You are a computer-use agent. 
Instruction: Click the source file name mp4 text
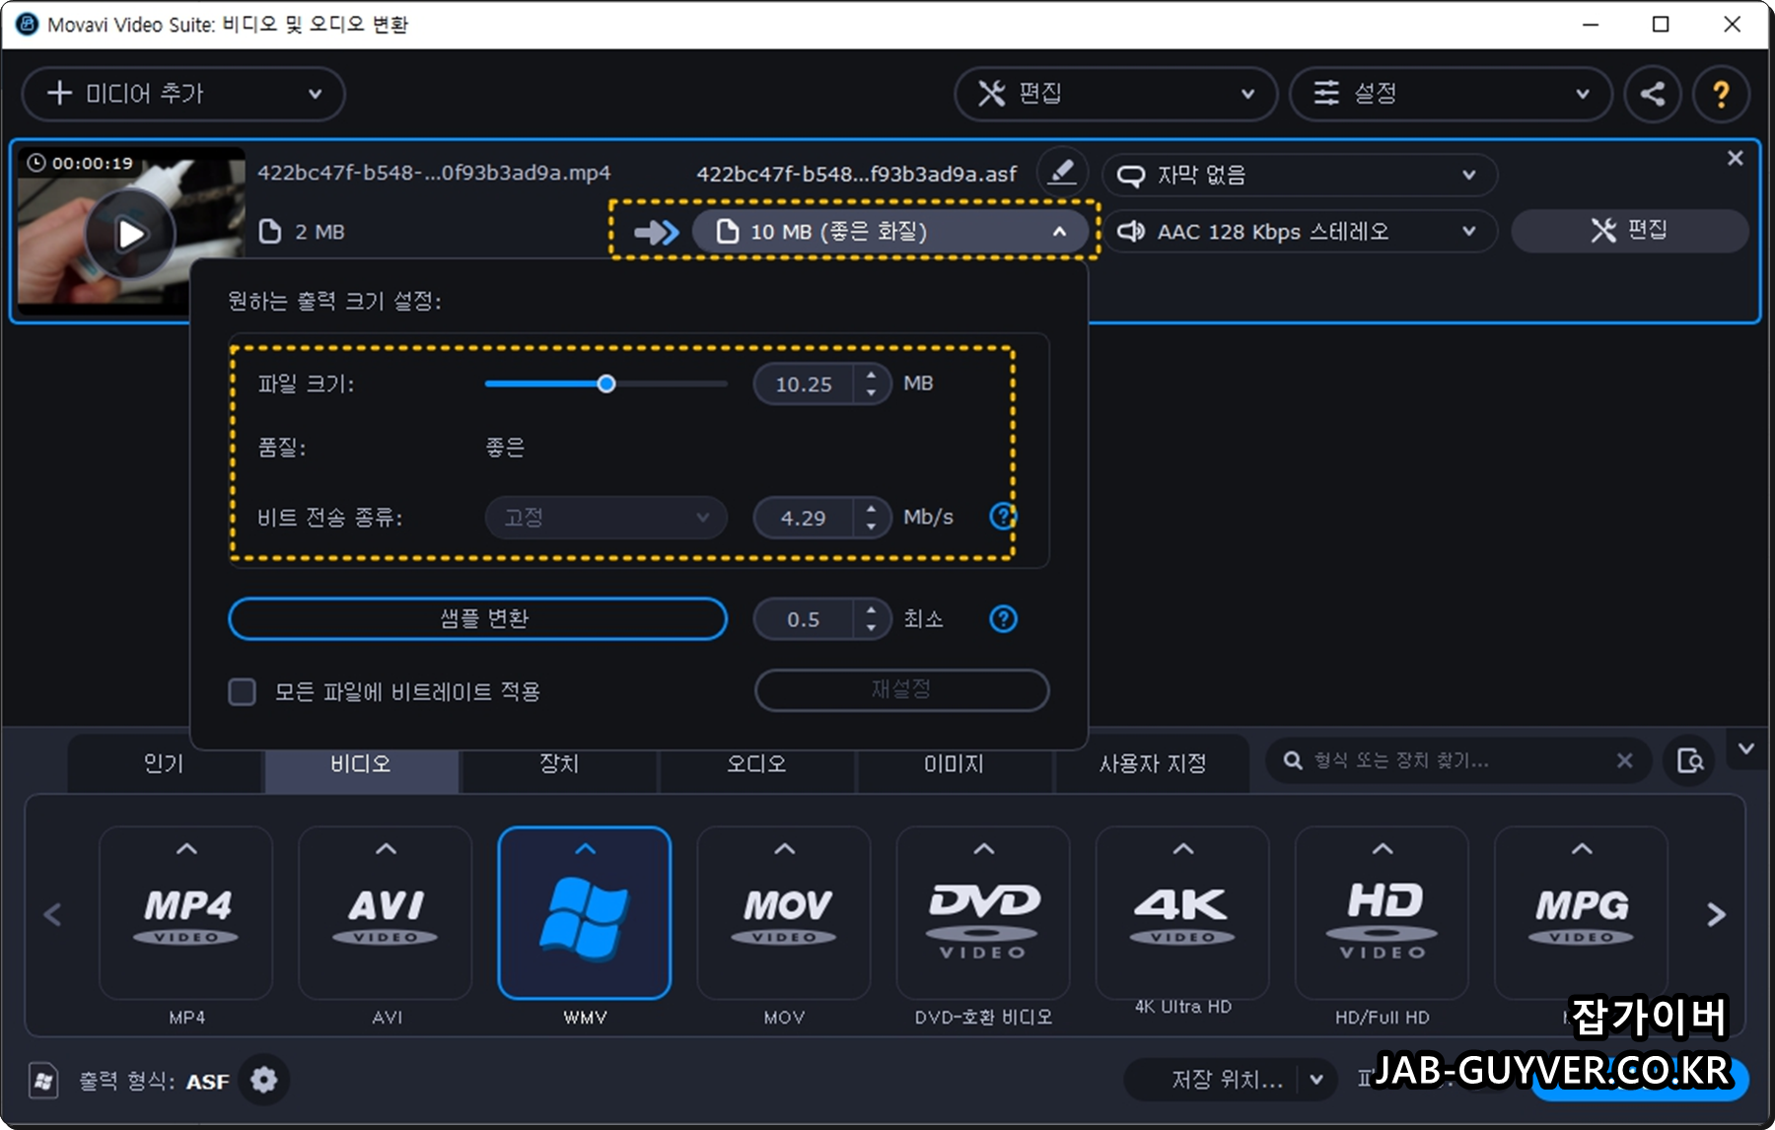(x=434, y=173)
